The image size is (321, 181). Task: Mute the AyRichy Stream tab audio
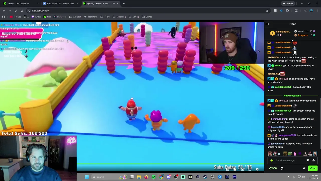tap(114, 4)
